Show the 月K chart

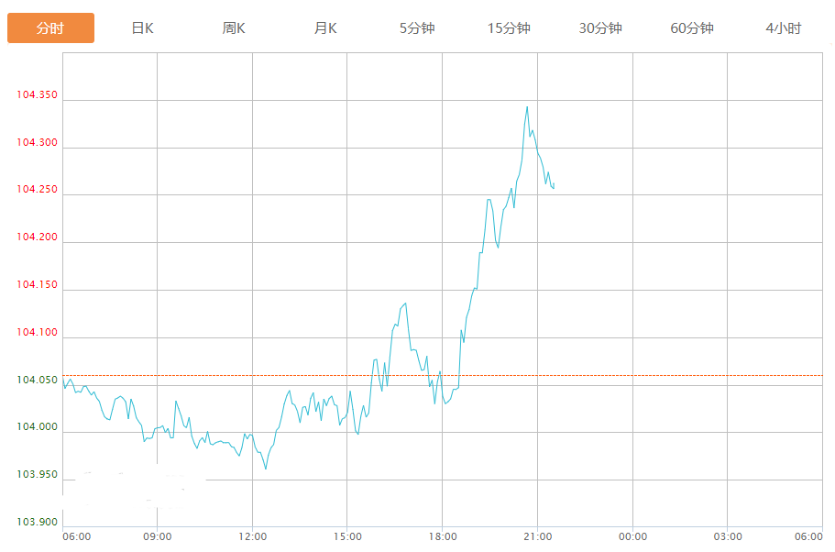coord(325,28)
